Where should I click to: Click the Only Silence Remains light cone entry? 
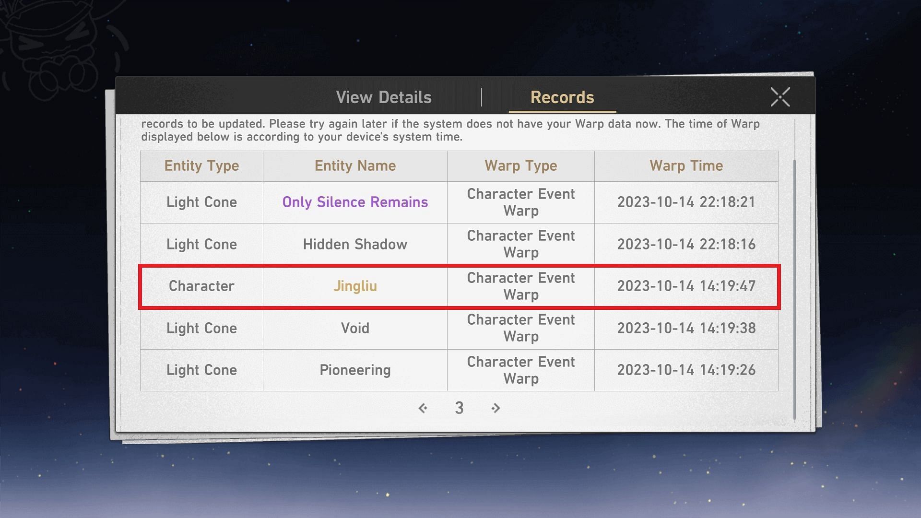[x=355, y=202]
